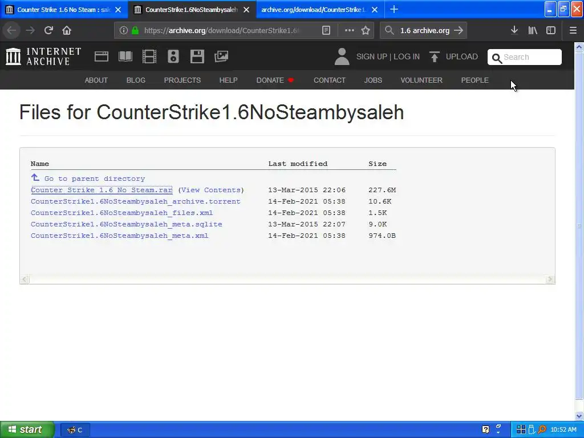
Task: Focus the Internet Archive Search field
Action: [x=525, y=57]
